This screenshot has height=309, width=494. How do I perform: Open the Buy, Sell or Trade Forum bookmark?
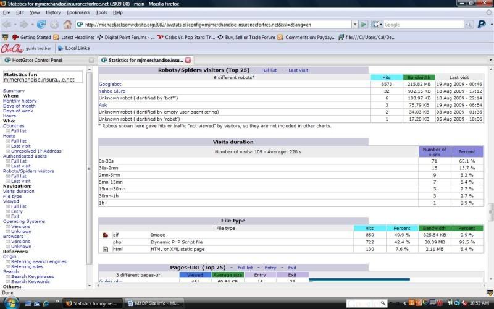(x=246, y=37)
